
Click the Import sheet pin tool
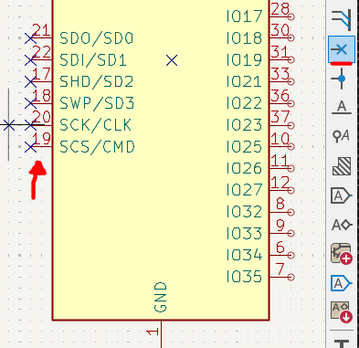342,311
